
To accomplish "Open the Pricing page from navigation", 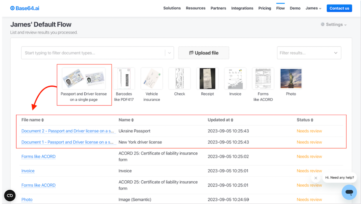I will tap(265, 8).
